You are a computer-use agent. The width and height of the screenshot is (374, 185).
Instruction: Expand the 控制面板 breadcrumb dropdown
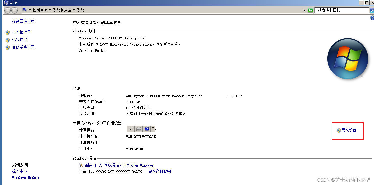coord(50,10)
